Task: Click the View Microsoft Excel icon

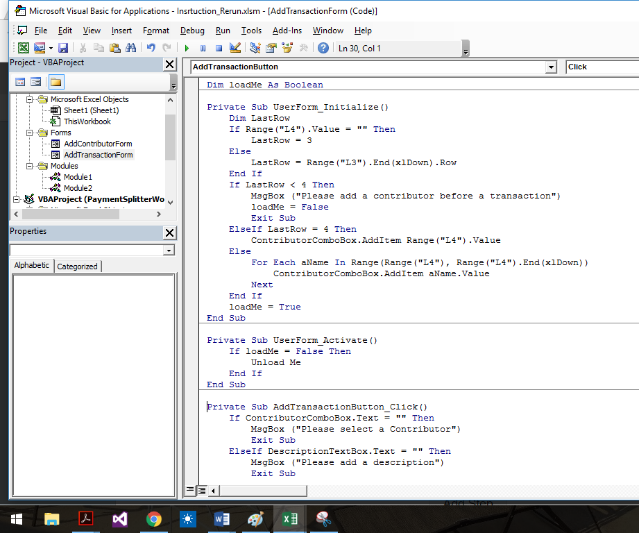Action: coord(24,48)
